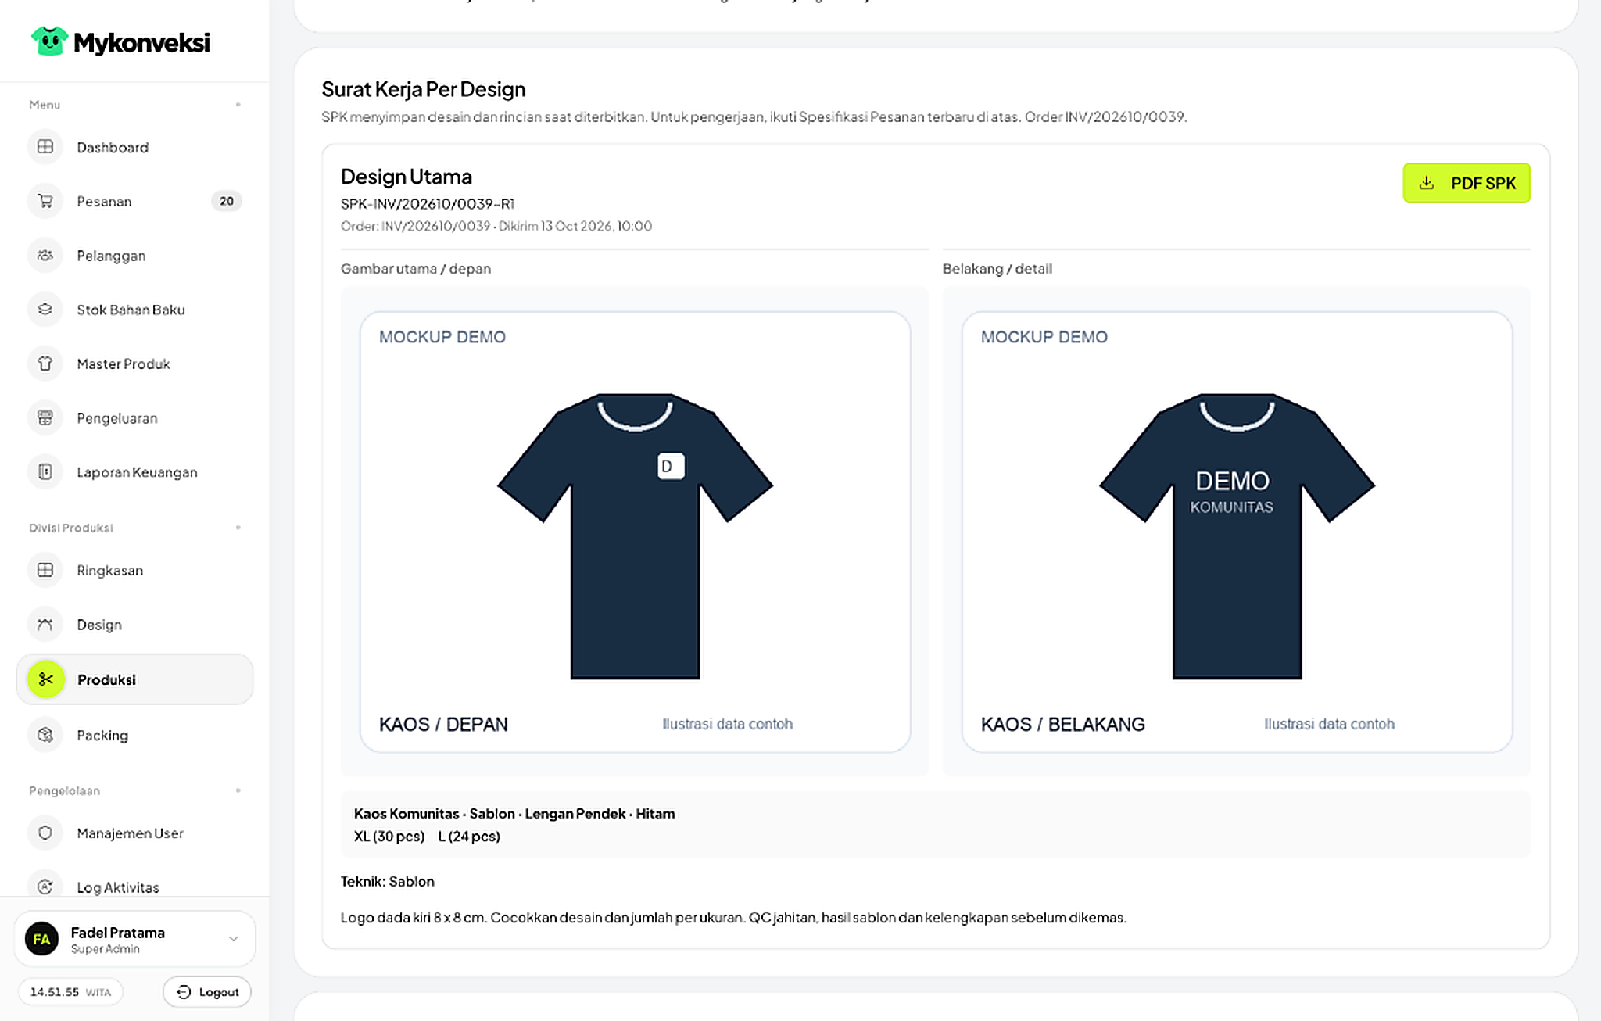This screenshot has height=1021, width=1601.
Task: Click the Ringkasan grid icon
Action: point(45,570)
